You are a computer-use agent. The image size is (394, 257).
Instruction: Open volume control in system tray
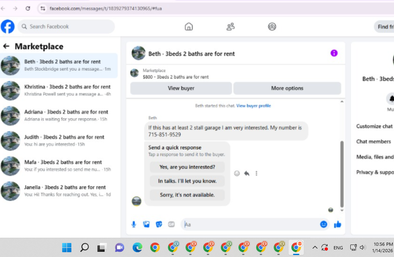click(x=362, y=248)
